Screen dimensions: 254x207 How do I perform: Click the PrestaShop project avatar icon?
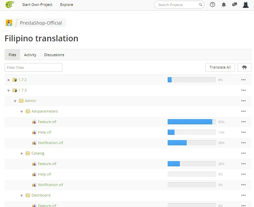tap(9, 23)
